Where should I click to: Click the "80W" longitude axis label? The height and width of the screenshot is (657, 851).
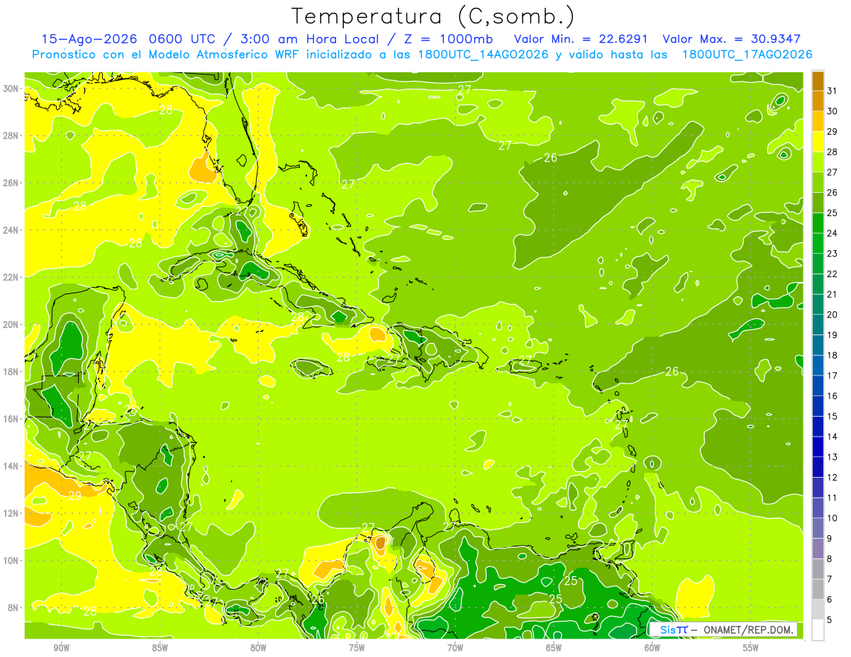click(258, 648)
